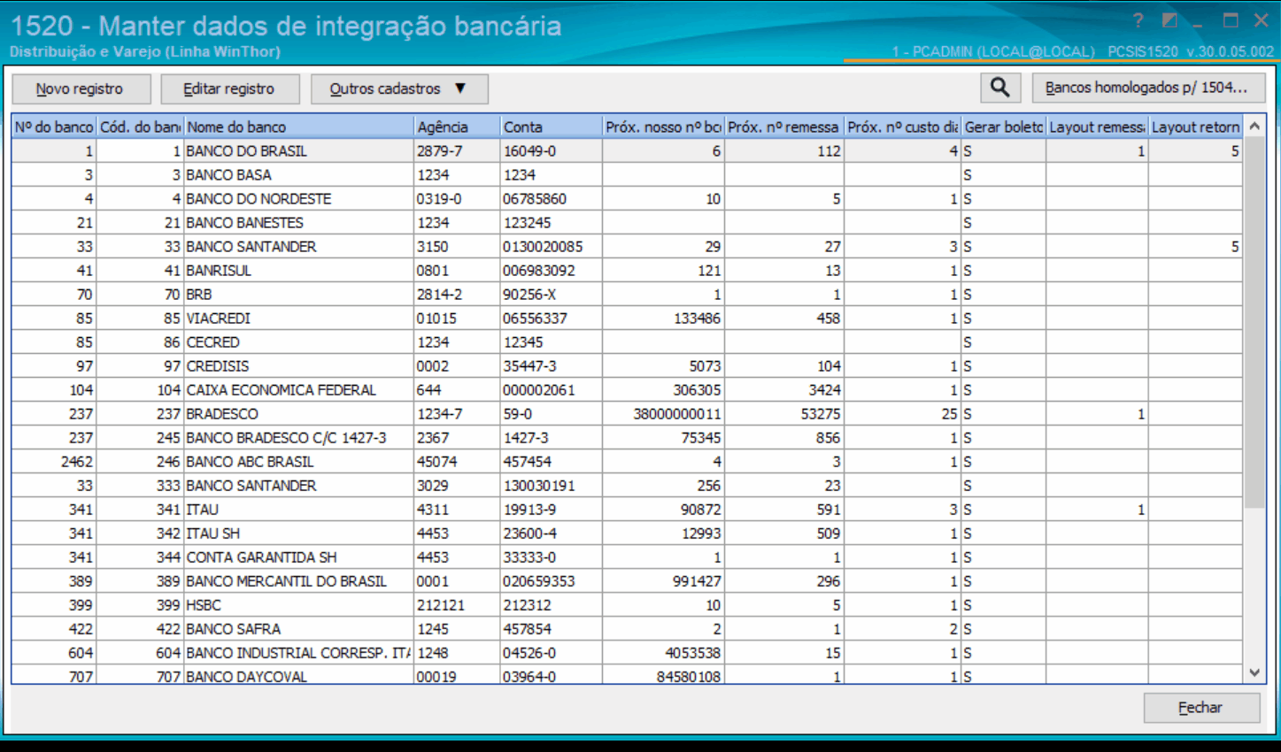Select the ITAU SH row

[627, 533]
